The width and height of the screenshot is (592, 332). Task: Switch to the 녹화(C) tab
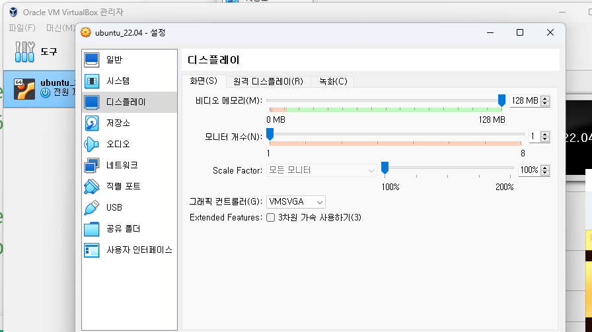point(333,81)
